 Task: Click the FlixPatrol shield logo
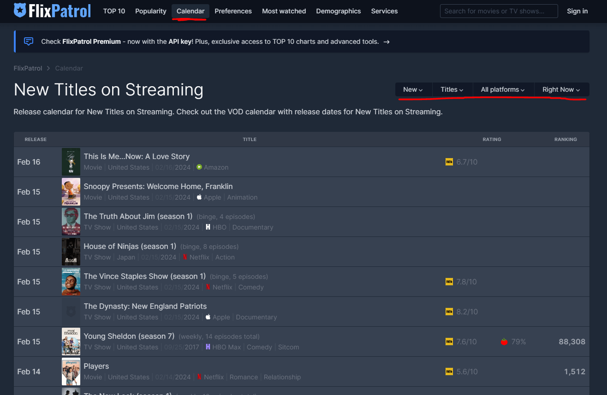[x=20, y=10]
